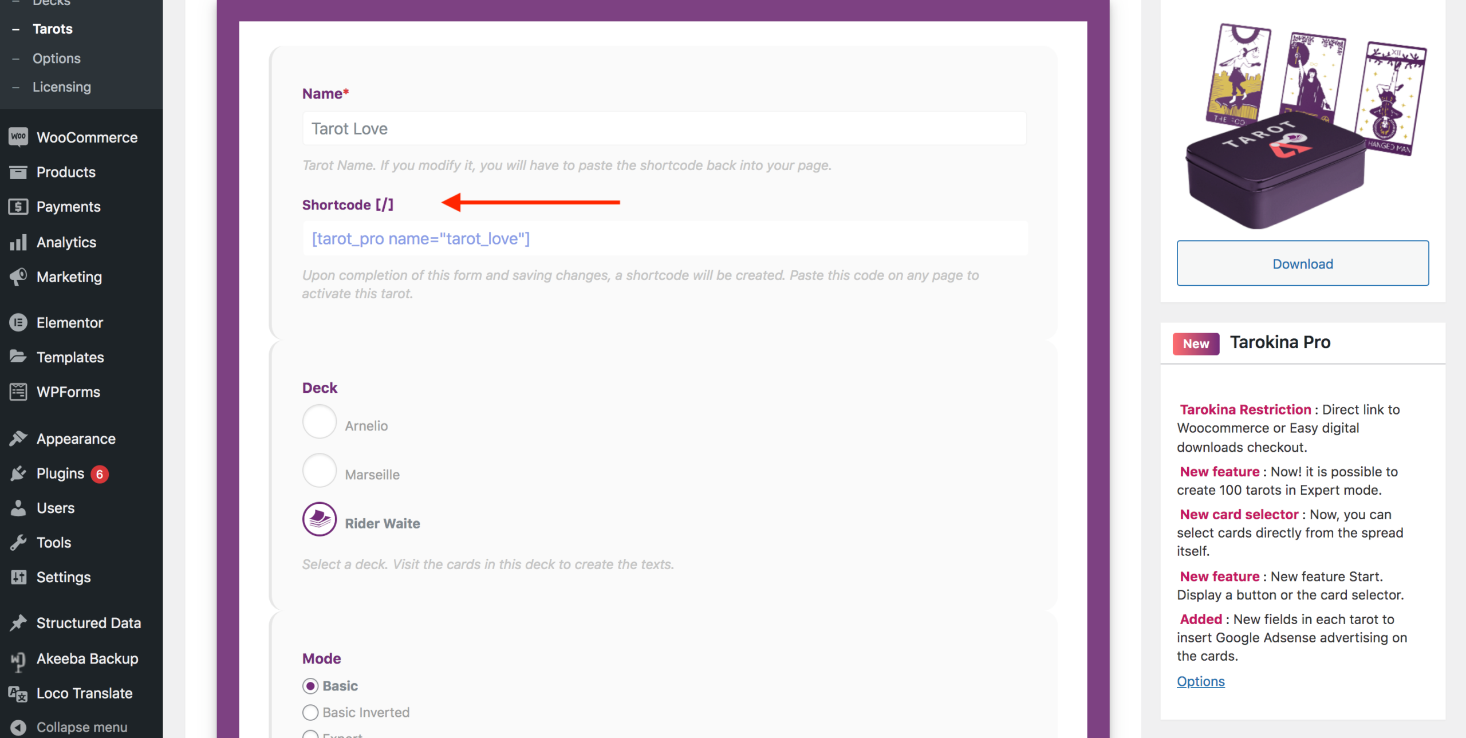Click the Tarokina Restriction heading text
The width and height of the screenshot is (1466, 738).
pyautogui.click(x=1246, y=409)
